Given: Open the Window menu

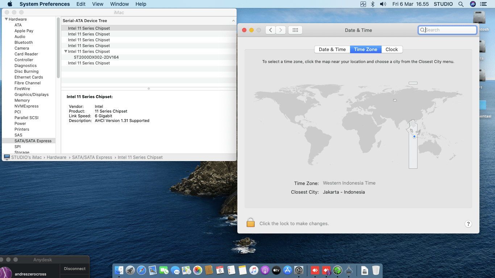Looking at the screenshot, I should coord(119,4).
